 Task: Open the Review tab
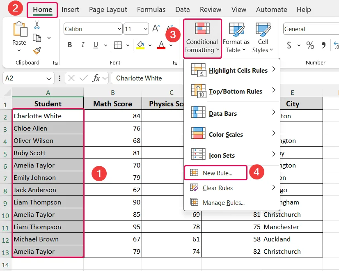coord(211,9)
